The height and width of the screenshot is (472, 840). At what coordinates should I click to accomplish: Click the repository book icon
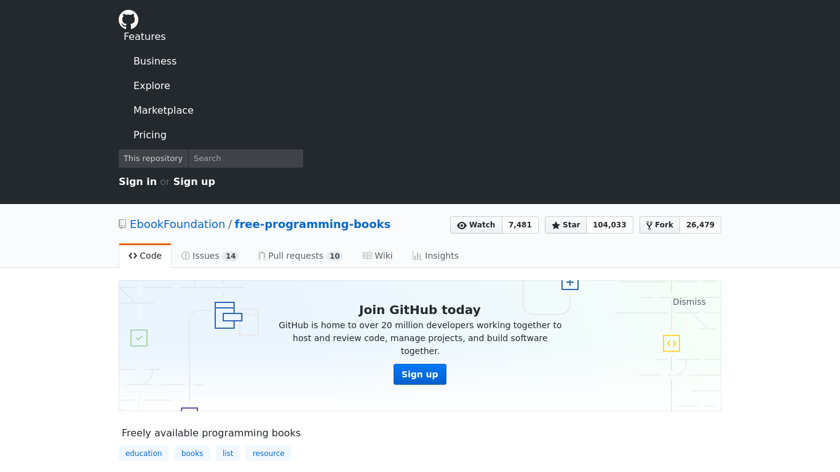tap(122, 224)
